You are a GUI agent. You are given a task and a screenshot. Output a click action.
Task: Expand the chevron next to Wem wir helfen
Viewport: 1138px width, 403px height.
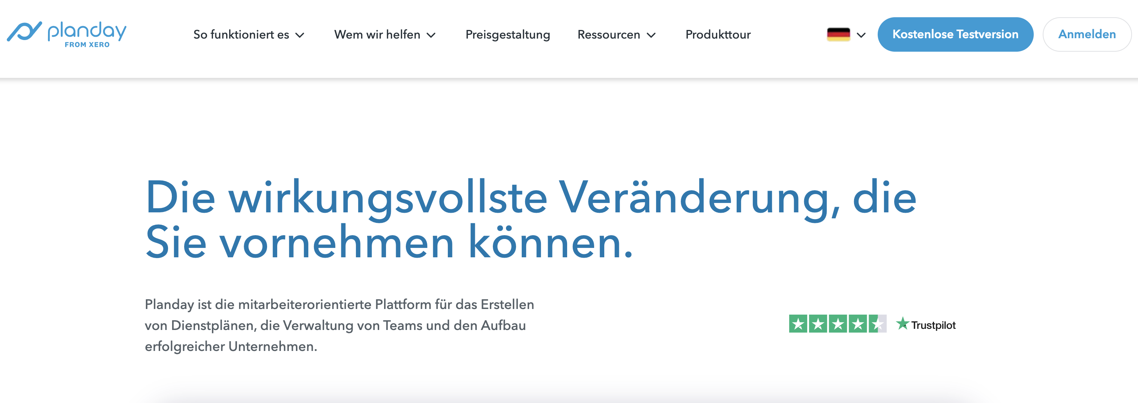[x=431, y=35]
